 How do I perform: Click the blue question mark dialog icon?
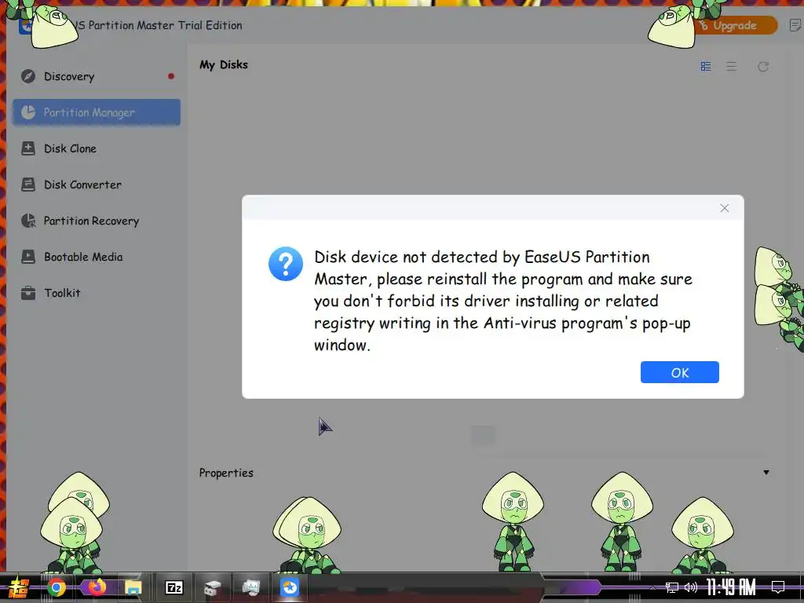click(x=286, y=264)
